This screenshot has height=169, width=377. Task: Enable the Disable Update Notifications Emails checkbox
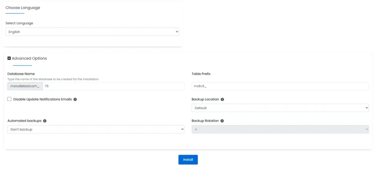(x=10, y=99)
